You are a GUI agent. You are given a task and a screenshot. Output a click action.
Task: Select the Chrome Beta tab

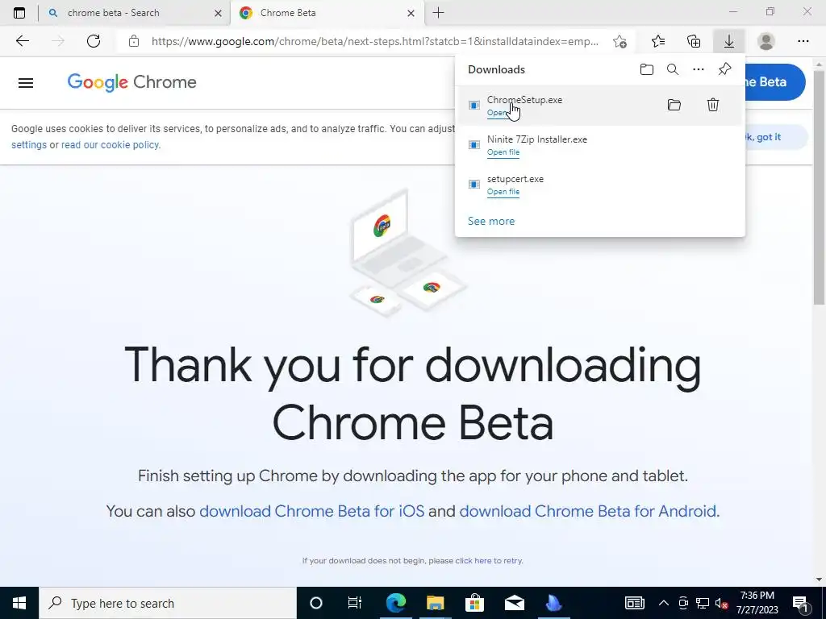[327, 13]
